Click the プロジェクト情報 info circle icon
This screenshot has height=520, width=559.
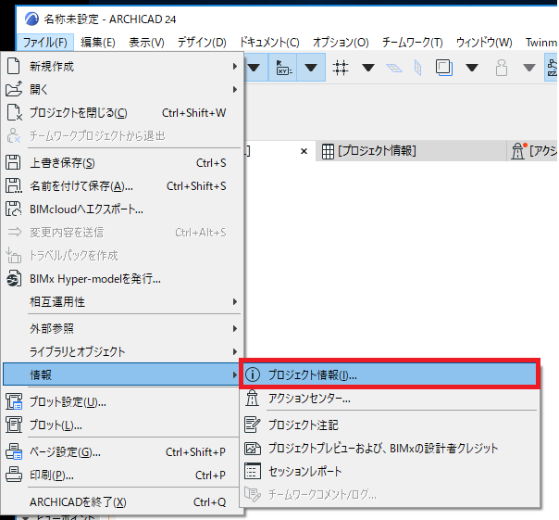[x=253, y=374]
